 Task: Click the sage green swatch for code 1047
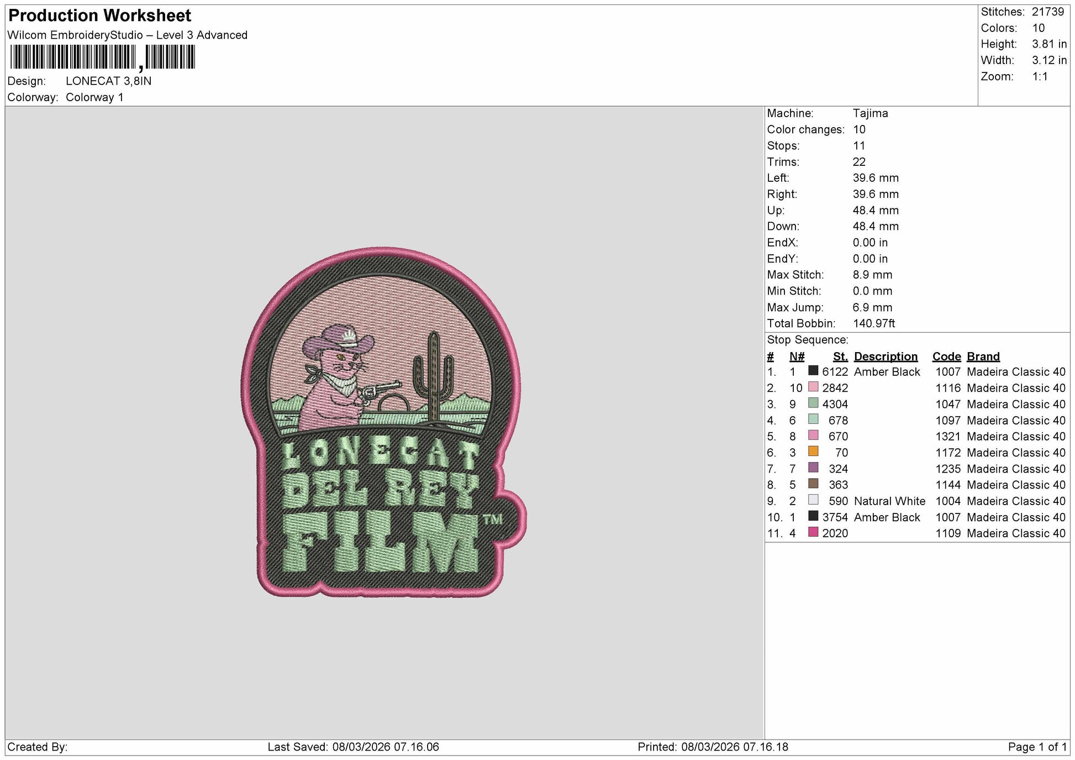click(x=813, y=403)
